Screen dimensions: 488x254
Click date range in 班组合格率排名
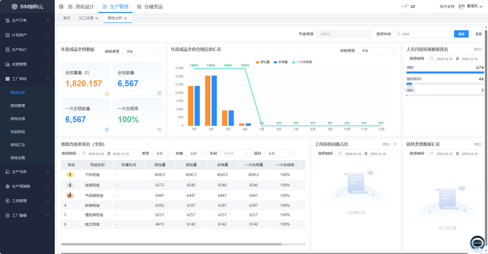[109, 153]
